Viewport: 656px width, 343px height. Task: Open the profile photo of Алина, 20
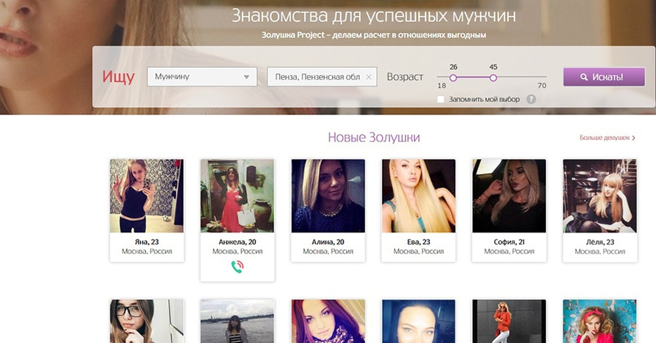tap(328, 196)
